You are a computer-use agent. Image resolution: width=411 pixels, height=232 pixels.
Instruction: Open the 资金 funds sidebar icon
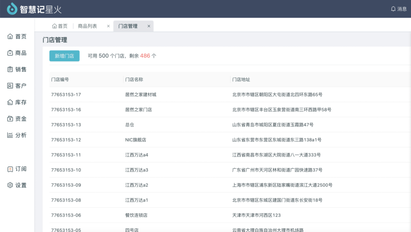click(10, 119)
